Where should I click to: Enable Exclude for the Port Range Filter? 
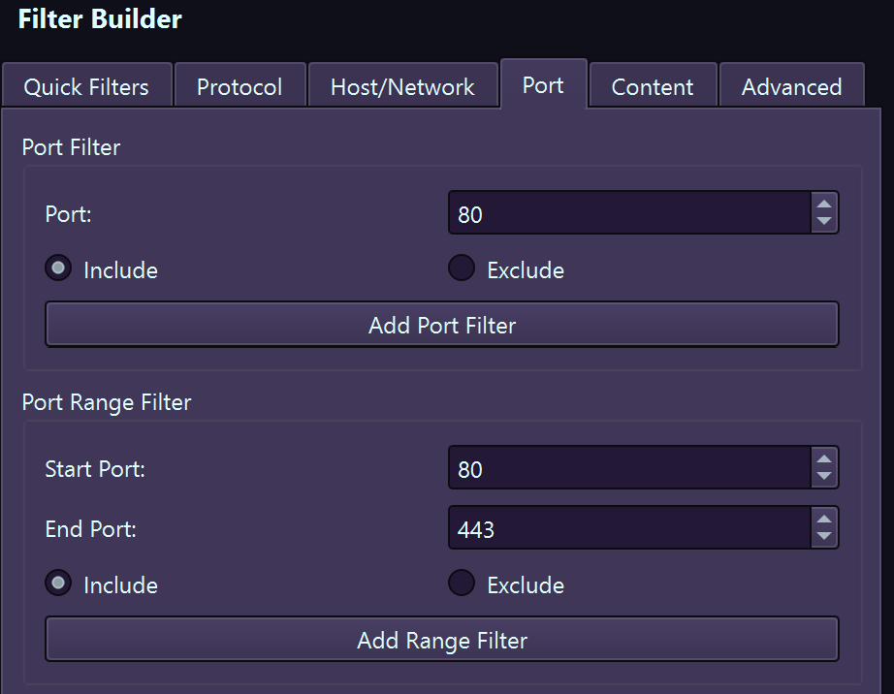pos(462,583)
